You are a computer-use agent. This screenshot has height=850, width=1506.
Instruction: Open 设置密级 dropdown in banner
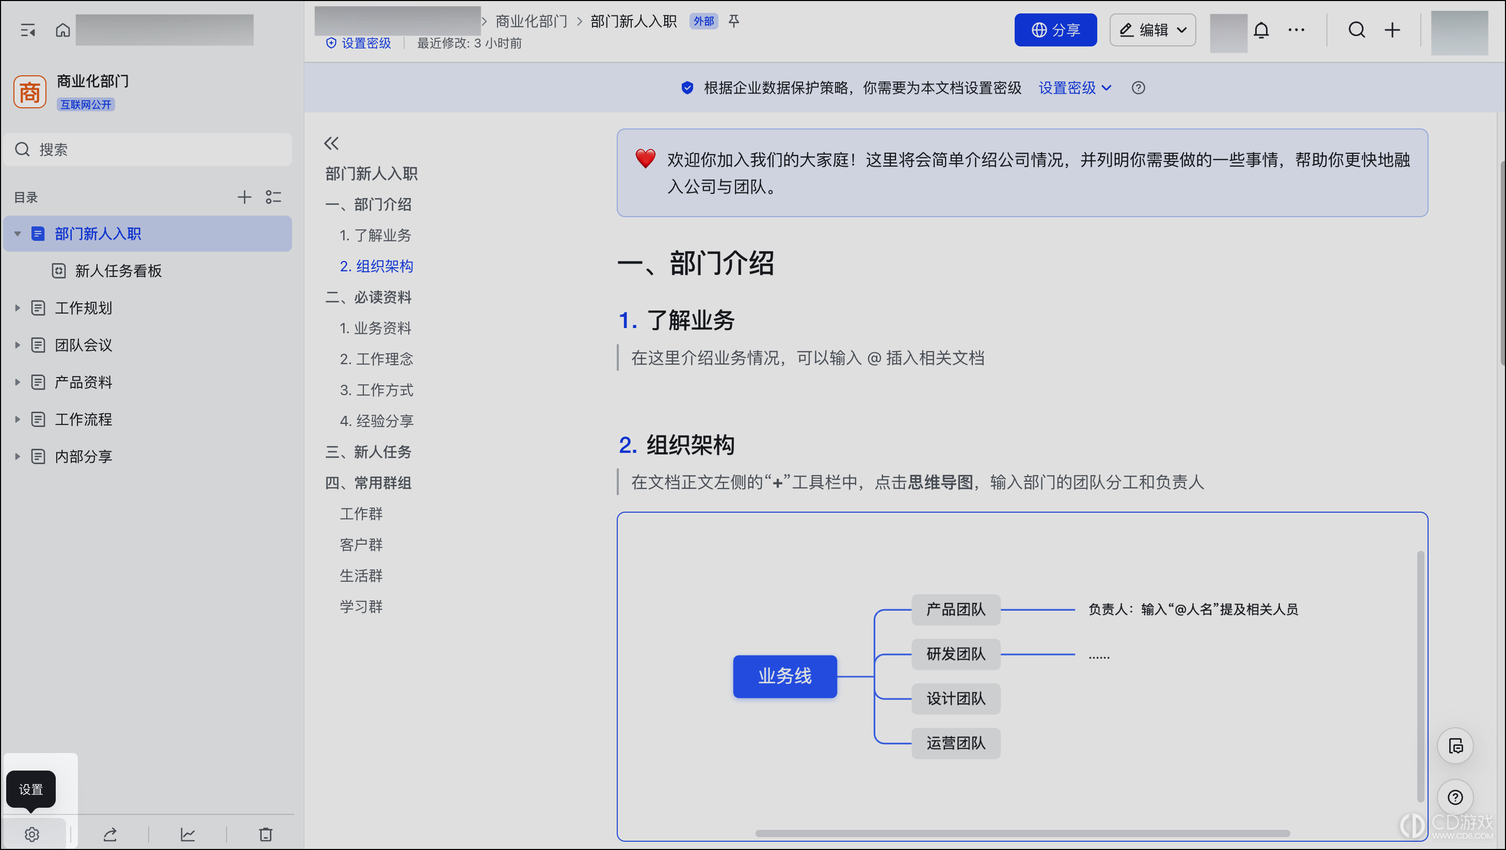click(1075, 88)
